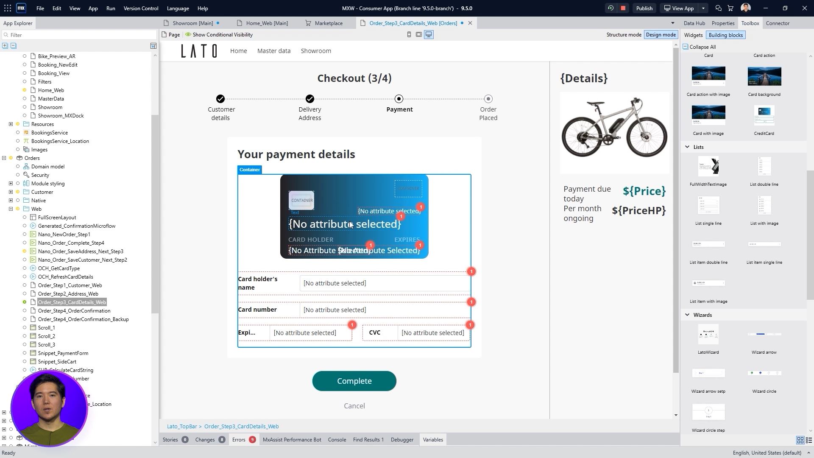Switch to tablet device preview icon
814x458 pixels.
tap(419, 35)
